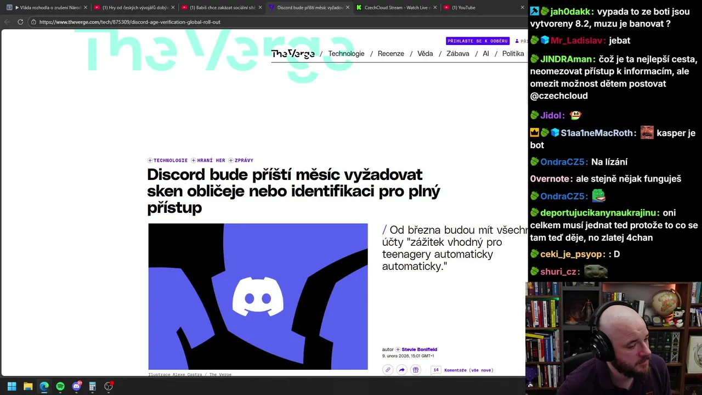Click the streamer webcam overlay
This screenshot has height=395, width=702.
click(x=614, y=338)
